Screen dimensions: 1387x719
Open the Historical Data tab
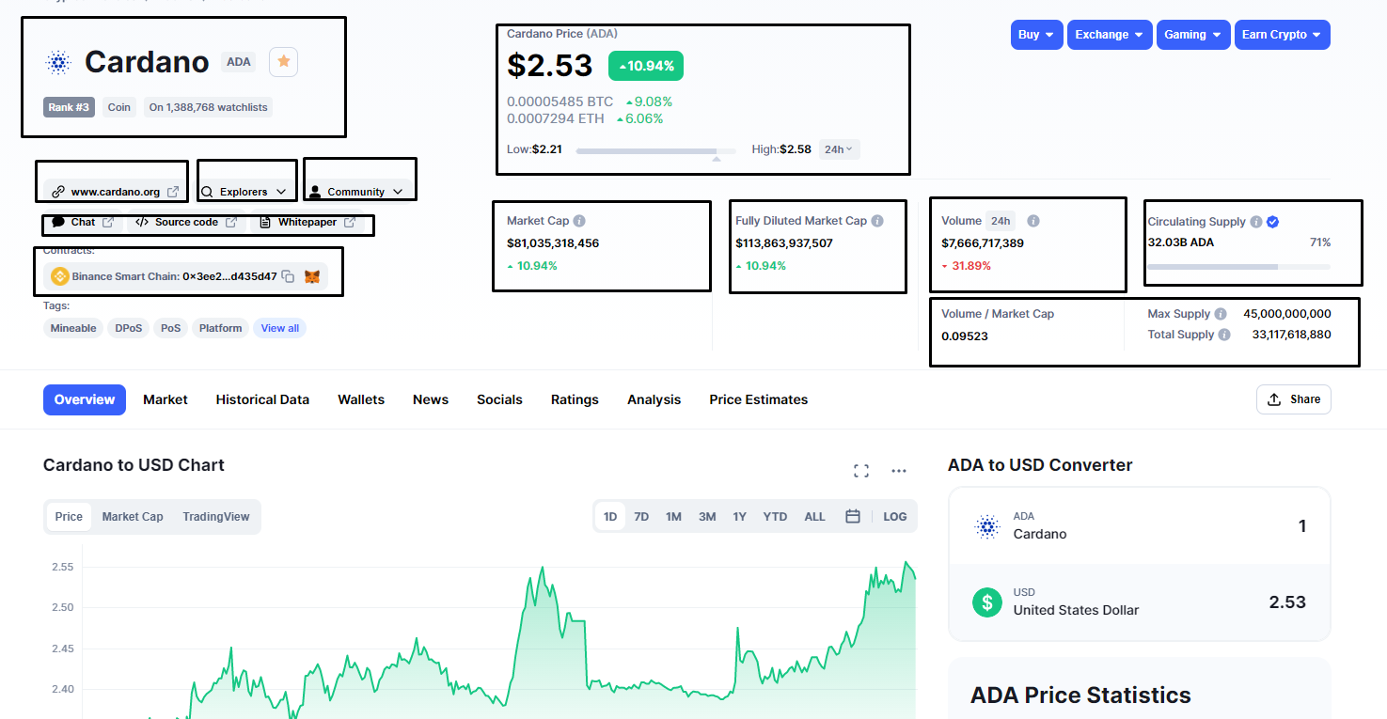click(x=262, y=399)
